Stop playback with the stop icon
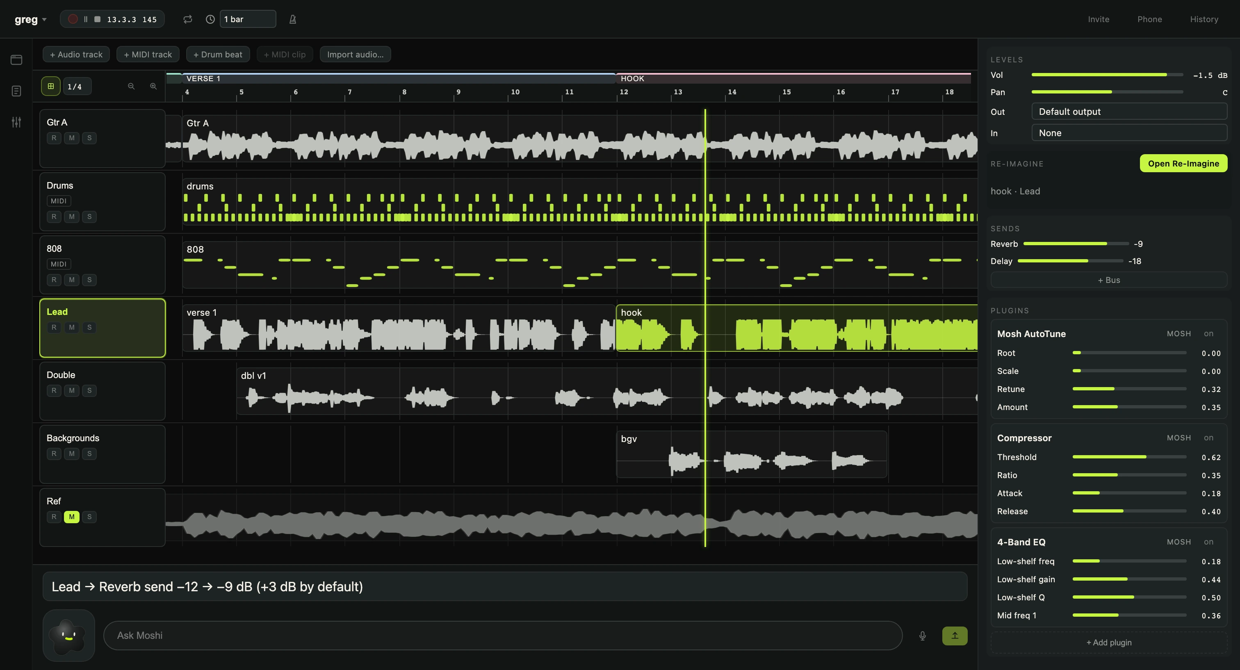 (97, 19)
